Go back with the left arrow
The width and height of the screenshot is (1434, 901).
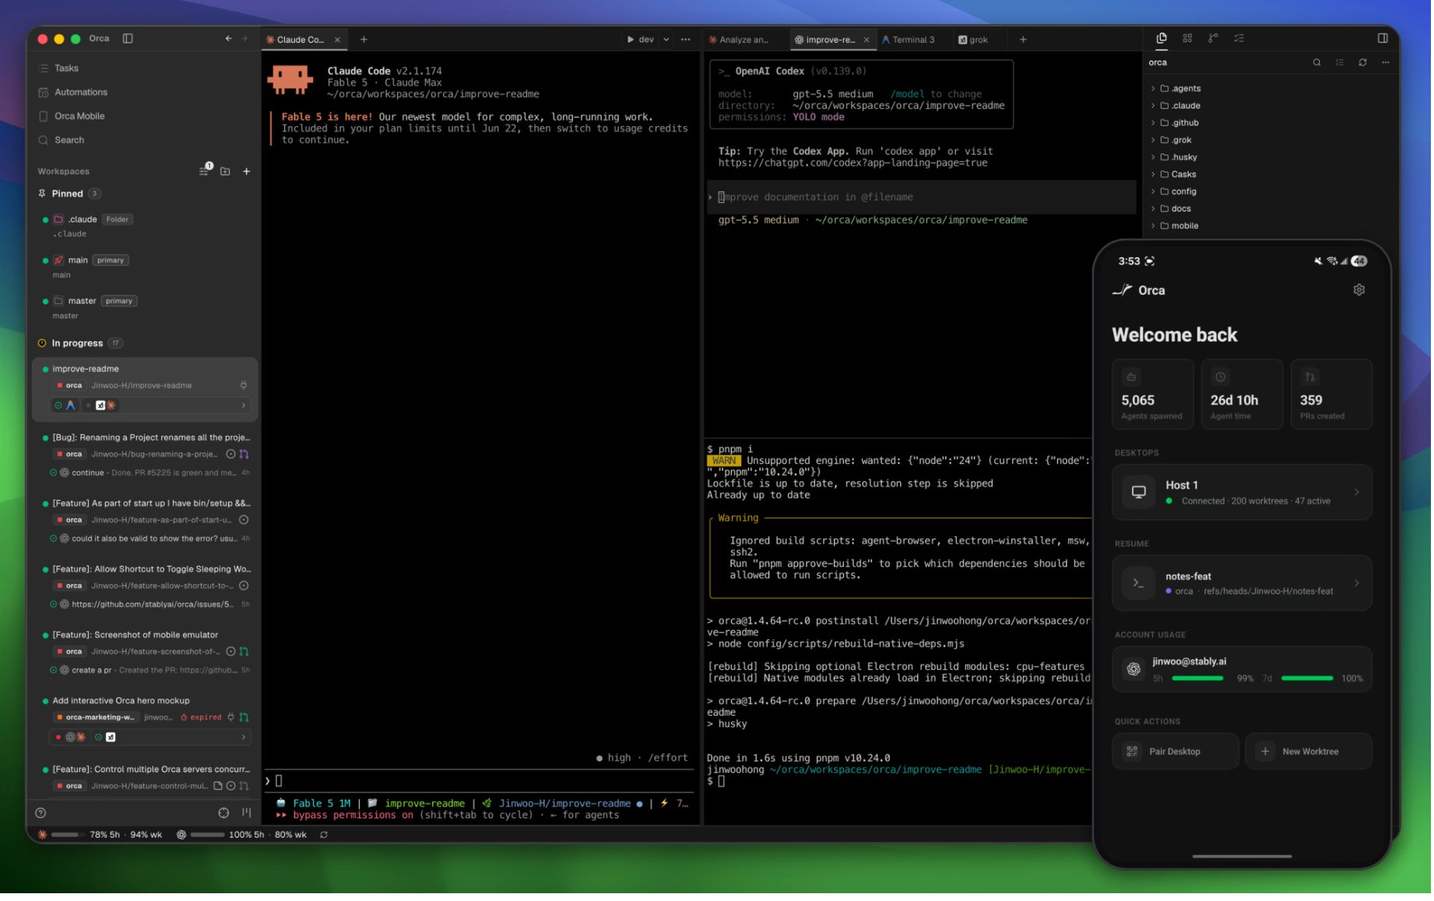(228, 38)
